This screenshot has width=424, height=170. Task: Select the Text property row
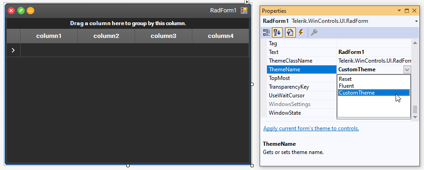(339, 52)
